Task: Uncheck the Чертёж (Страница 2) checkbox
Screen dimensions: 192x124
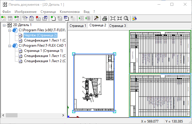Action: [x=20, y=35]
